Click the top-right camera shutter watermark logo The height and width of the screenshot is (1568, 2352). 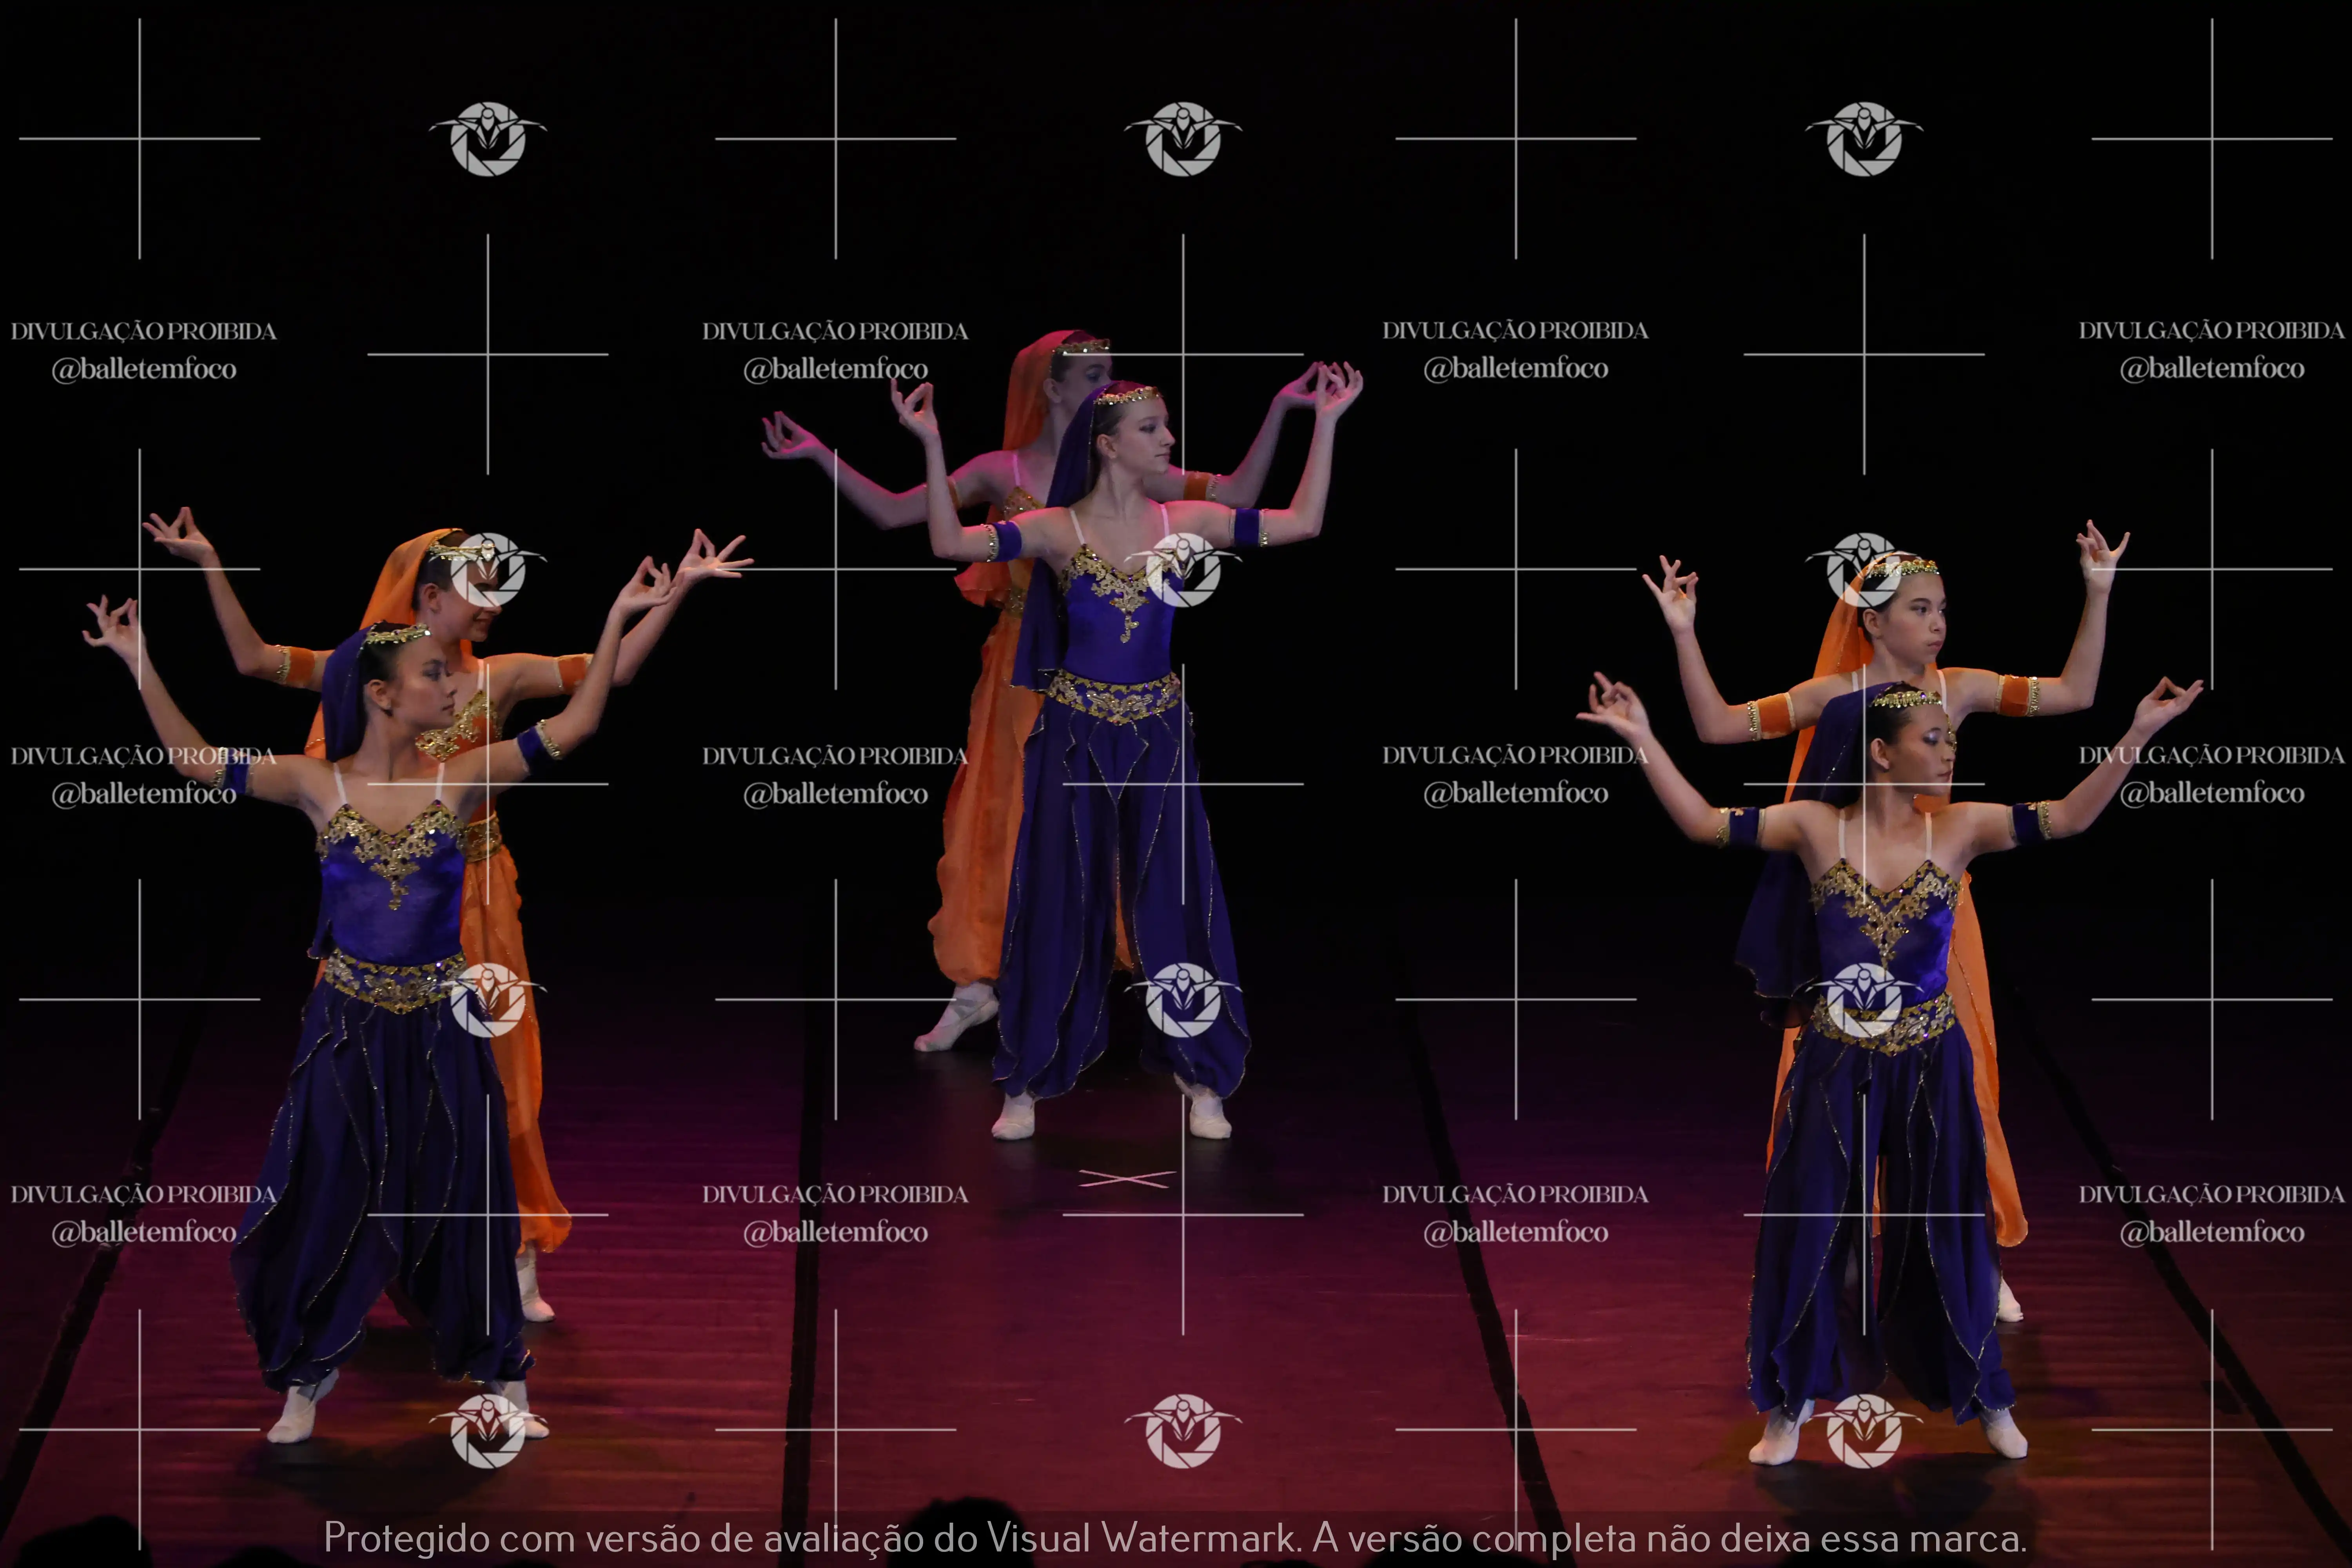point(1863,139)
